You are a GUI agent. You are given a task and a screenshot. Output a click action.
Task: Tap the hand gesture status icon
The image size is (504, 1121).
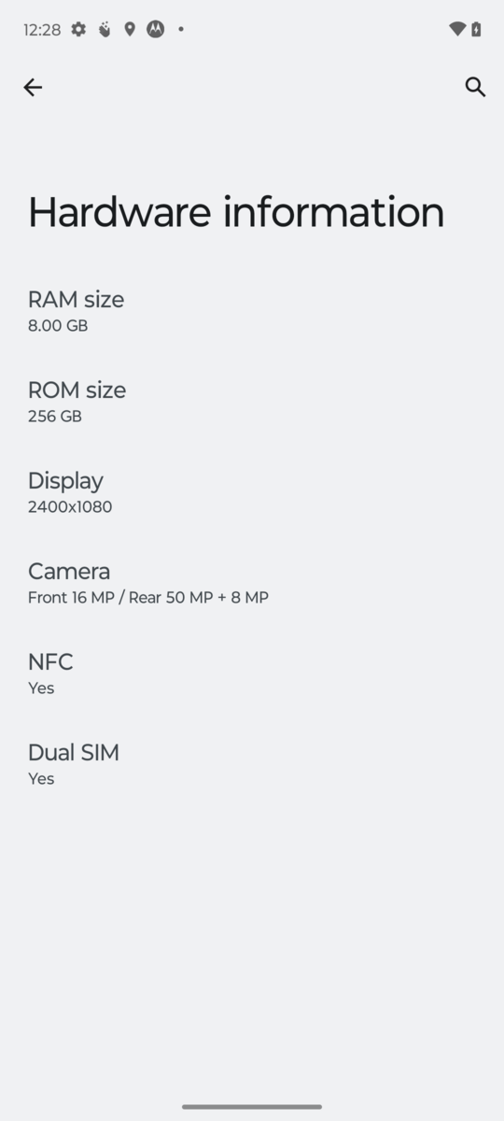coord(105,29)
